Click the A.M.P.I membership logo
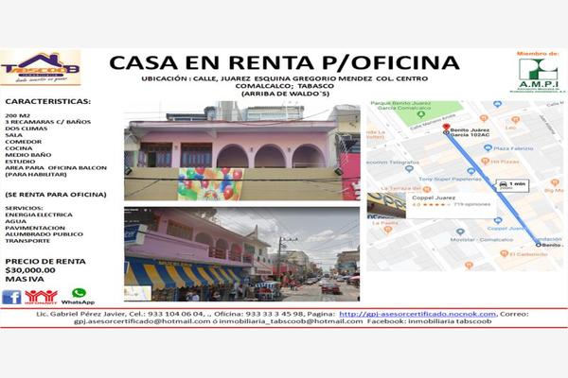 [x=539, y=70]
